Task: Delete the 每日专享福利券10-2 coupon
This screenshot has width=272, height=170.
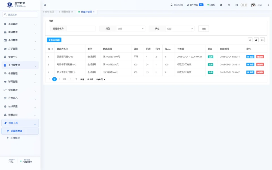Action: coord(260,65)
